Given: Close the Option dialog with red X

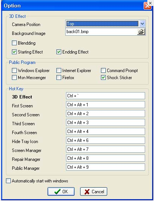Looking at the screenshot, I should (x=147, y=6).
